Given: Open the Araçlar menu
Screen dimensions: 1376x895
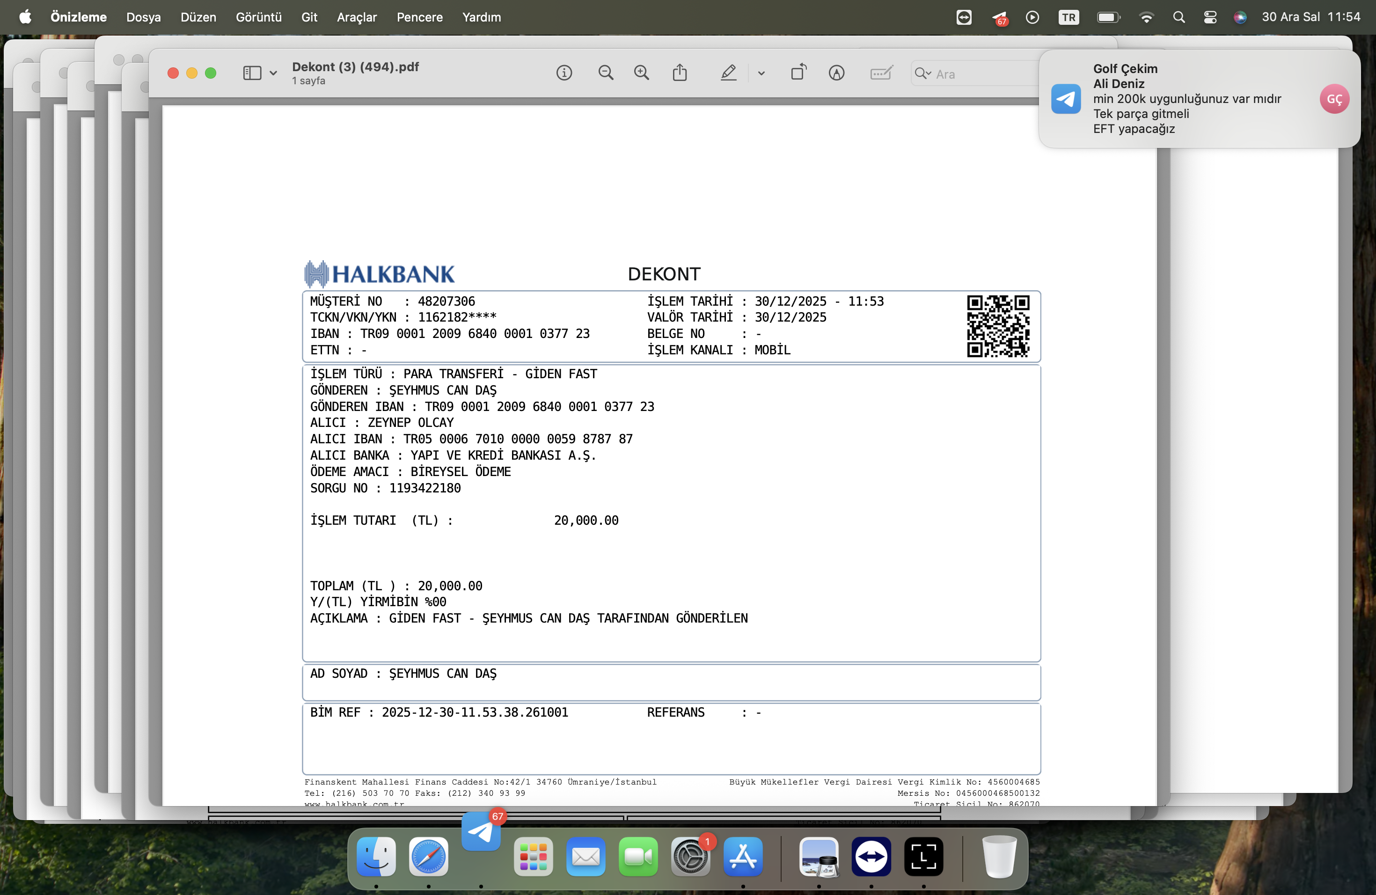Looking at the screenshot, I should pyautogui.click(x=357, y=17).
